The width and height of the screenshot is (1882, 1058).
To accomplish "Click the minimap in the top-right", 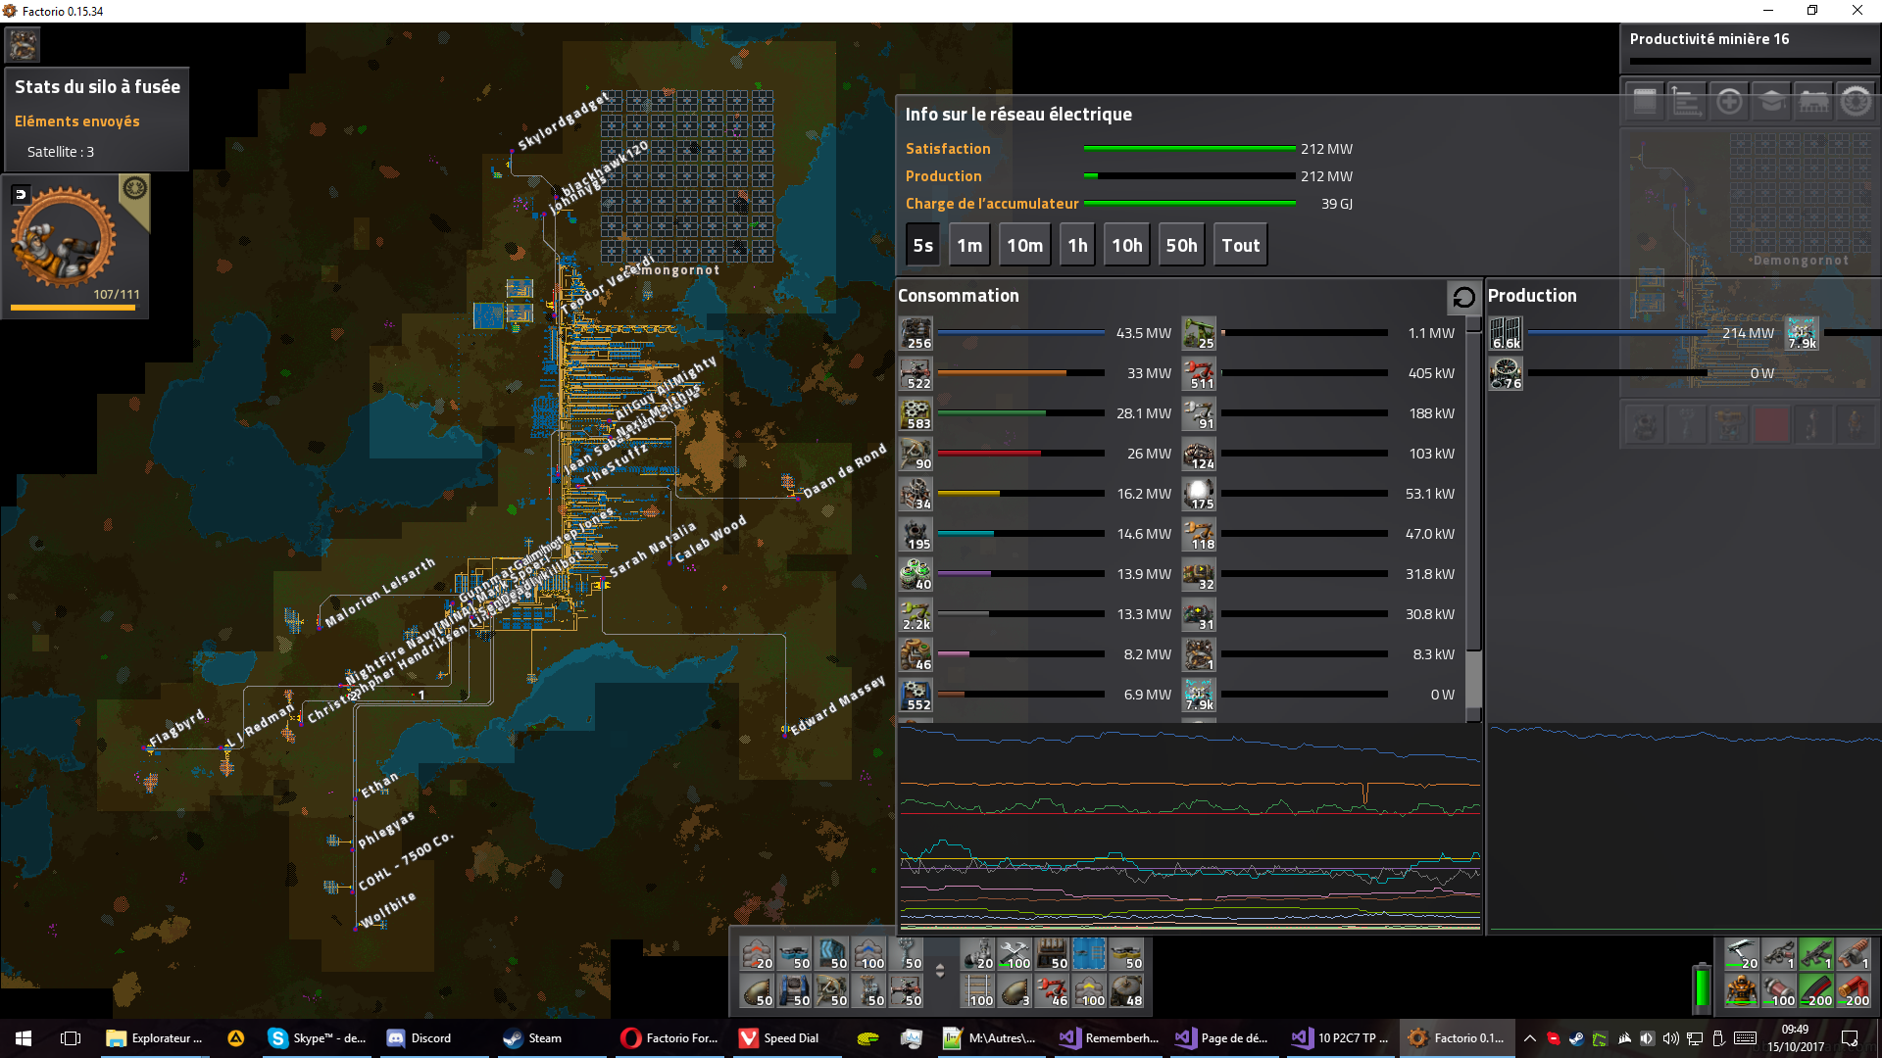I will [1750, 259].
